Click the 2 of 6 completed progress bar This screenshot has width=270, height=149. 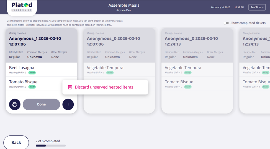[x=51, y=145]
